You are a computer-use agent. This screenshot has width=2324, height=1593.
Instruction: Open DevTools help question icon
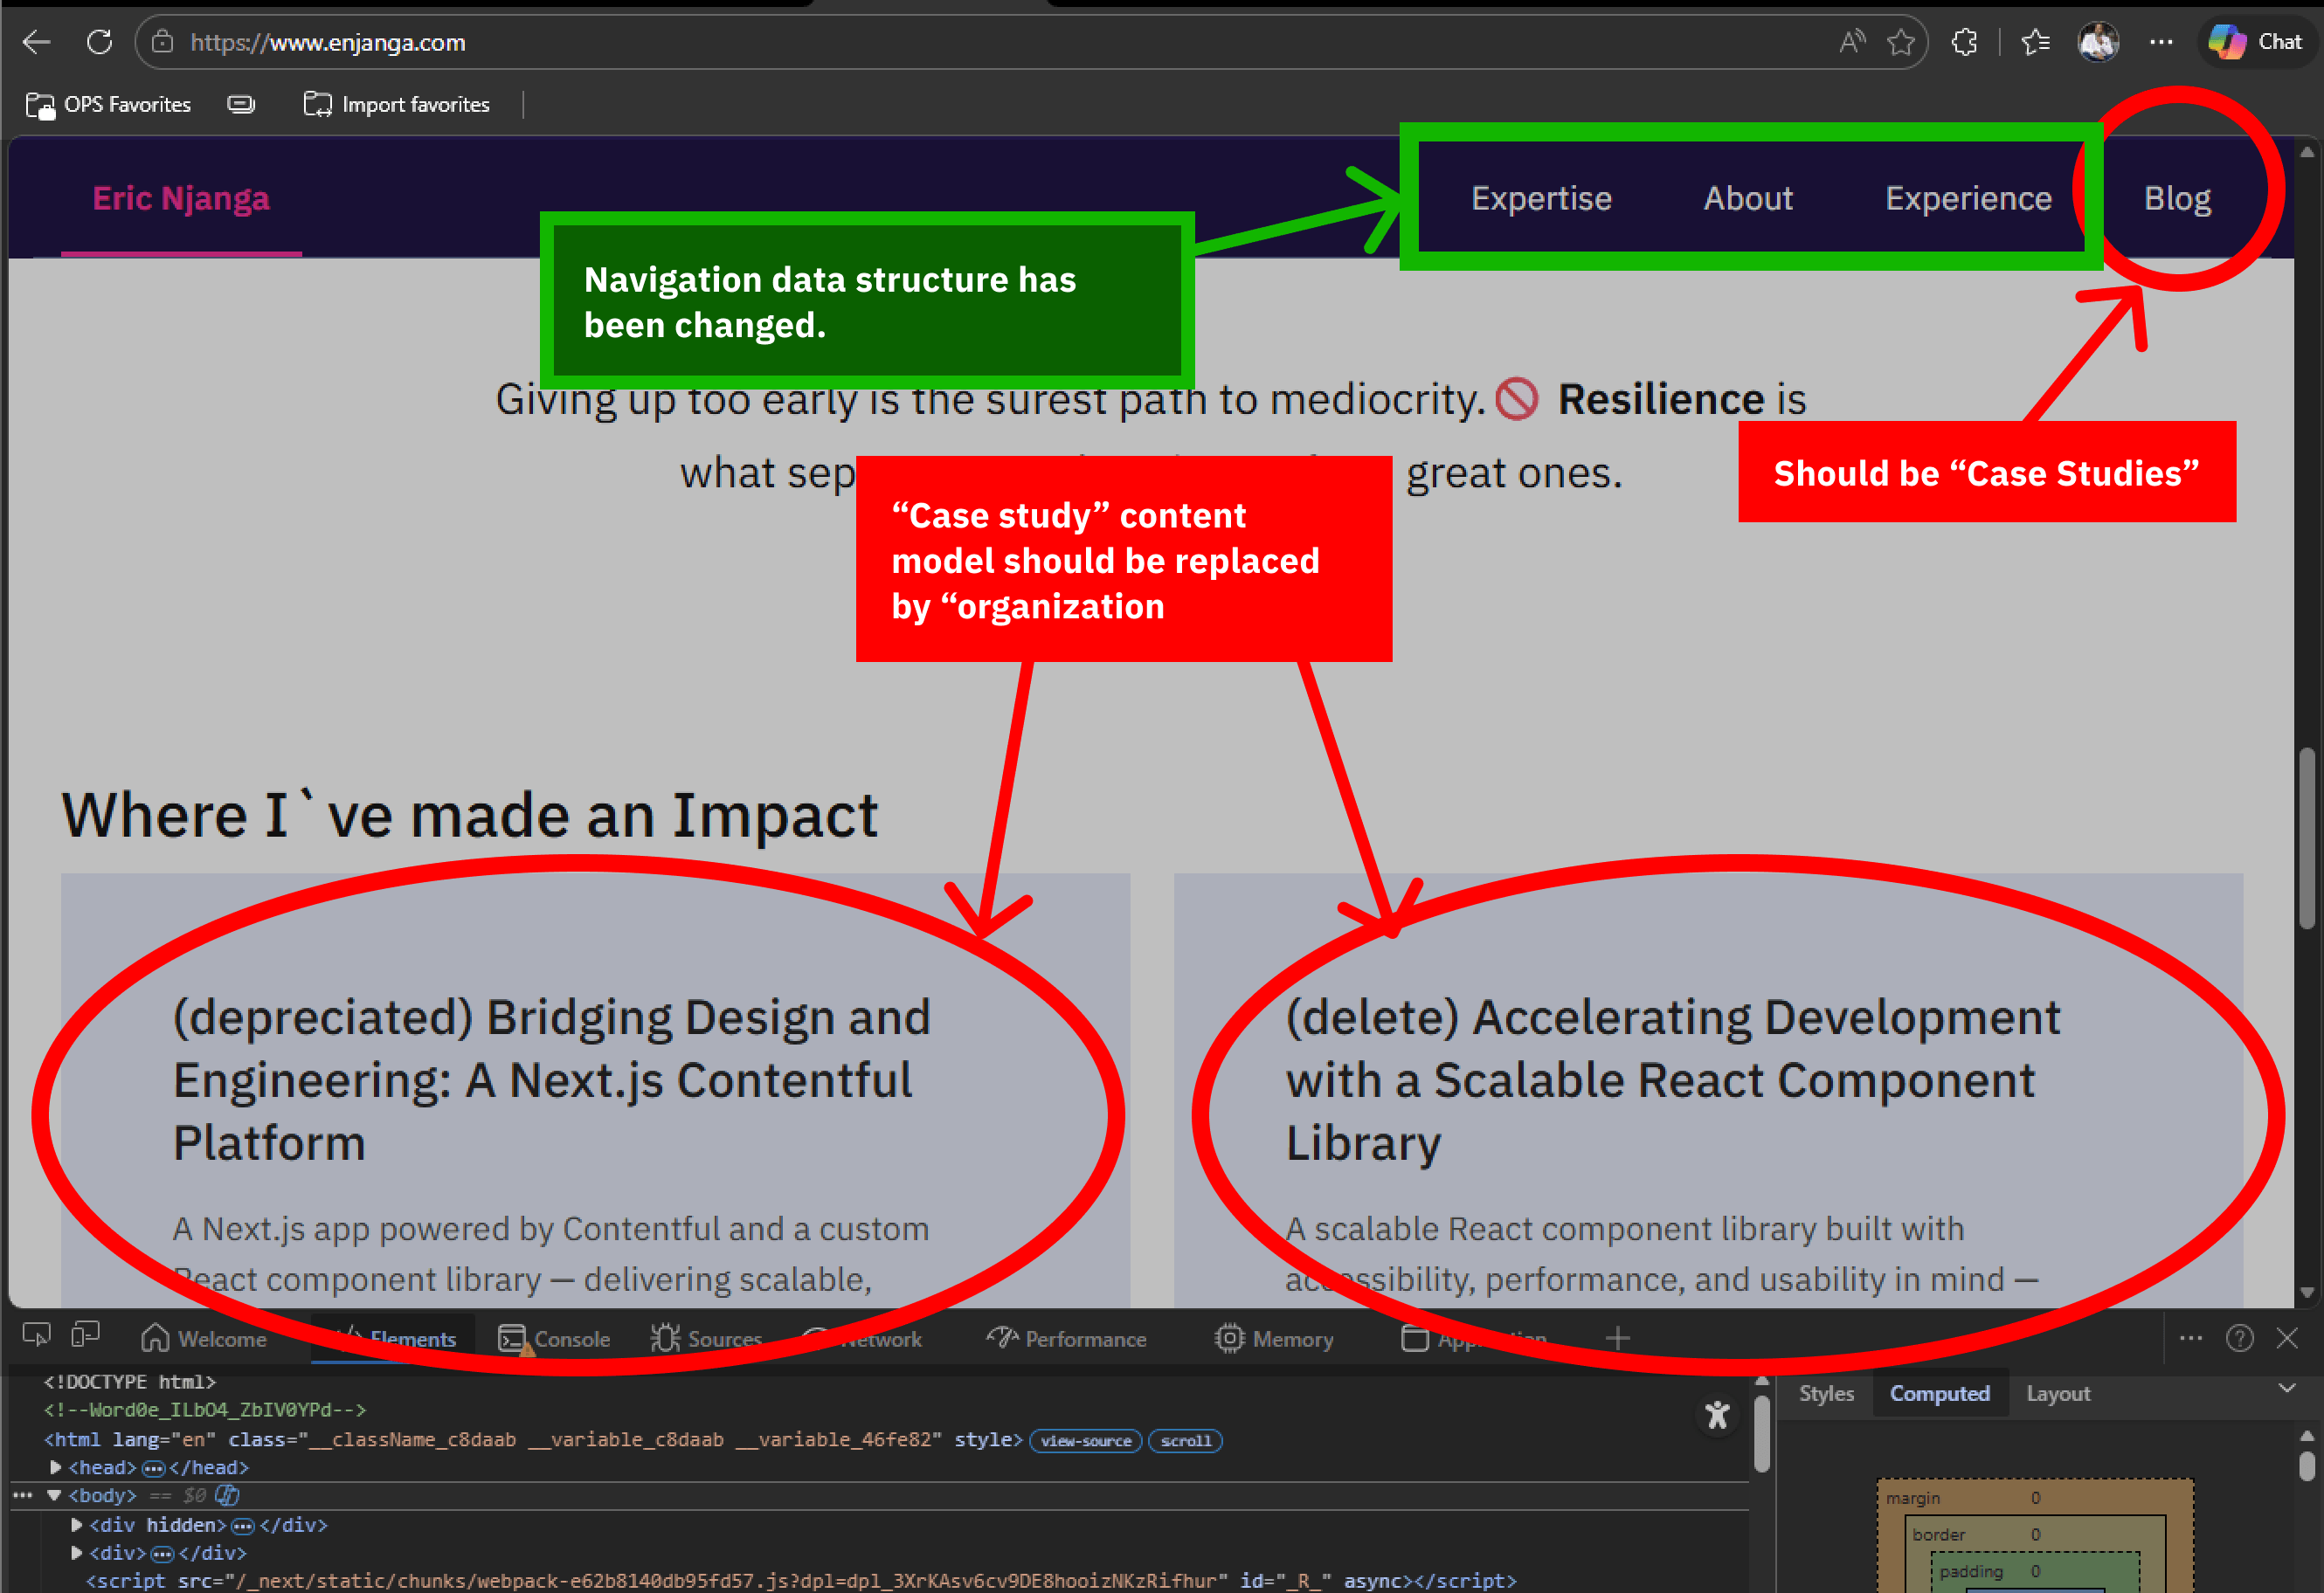[x=2239, y=1338]
